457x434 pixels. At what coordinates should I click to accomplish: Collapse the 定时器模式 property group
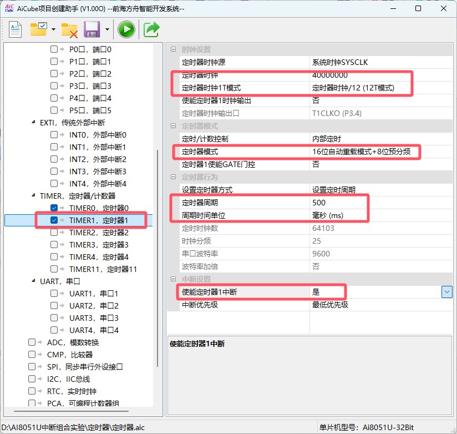click(173, 126)
